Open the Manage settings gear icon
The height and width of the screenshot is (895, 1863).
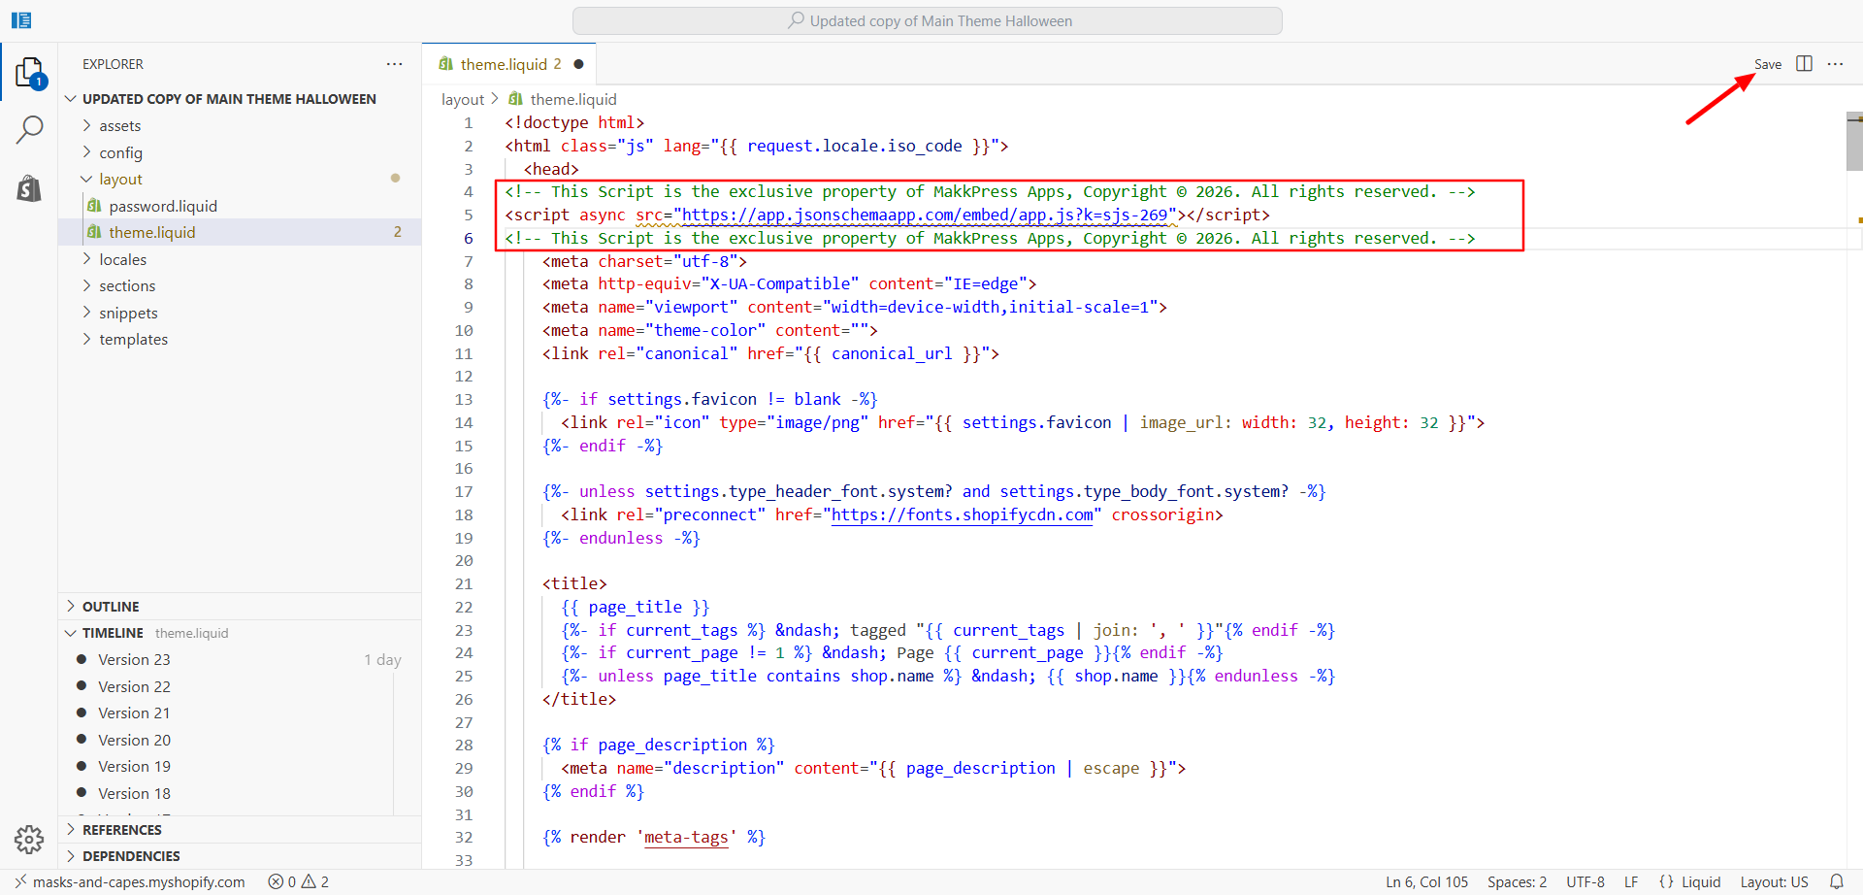pyautogui.click(x=29, y=839)
